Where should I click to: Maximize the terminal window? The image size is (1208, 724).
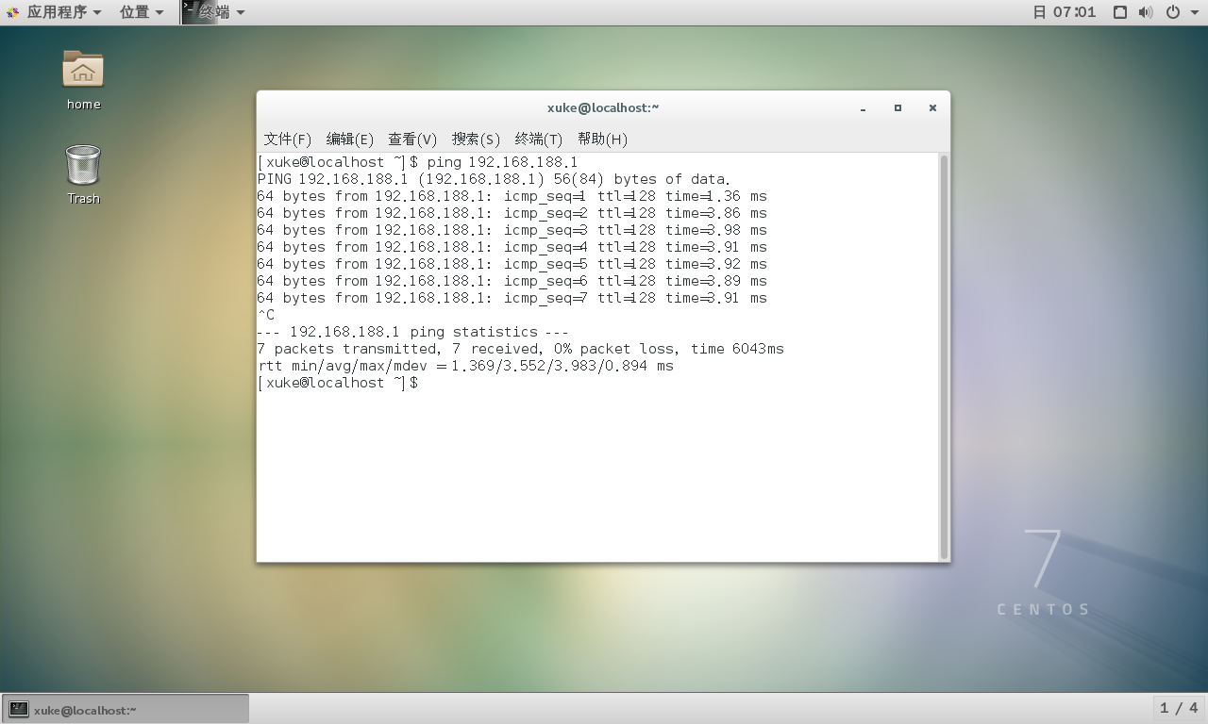tap(898, 108)
